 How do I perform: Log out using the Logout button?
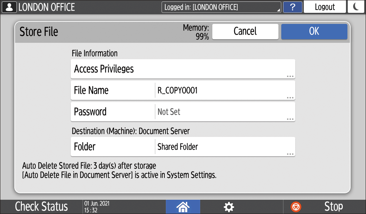click(x=325, y=7)
